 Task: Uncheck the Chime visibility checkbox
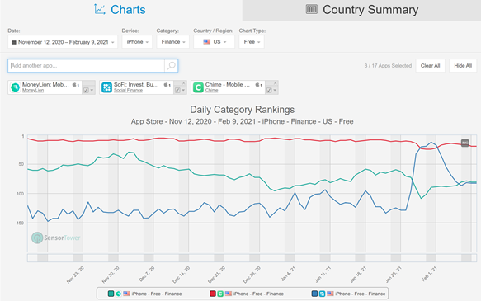(x=269, y=90)
